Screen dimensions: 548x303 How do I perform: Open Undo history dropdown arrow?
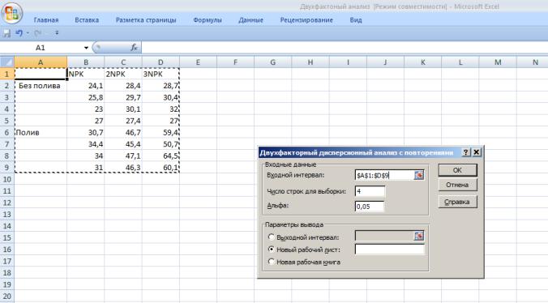(28, 33)
